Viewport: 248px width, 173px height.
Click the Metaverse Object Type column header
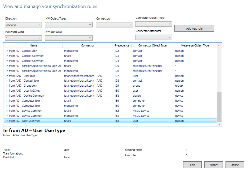coord(195,45)
